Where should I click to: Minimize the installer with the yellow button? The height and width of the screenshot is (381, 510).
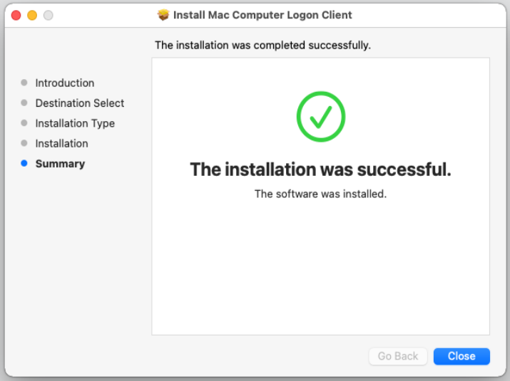(32, 15)
